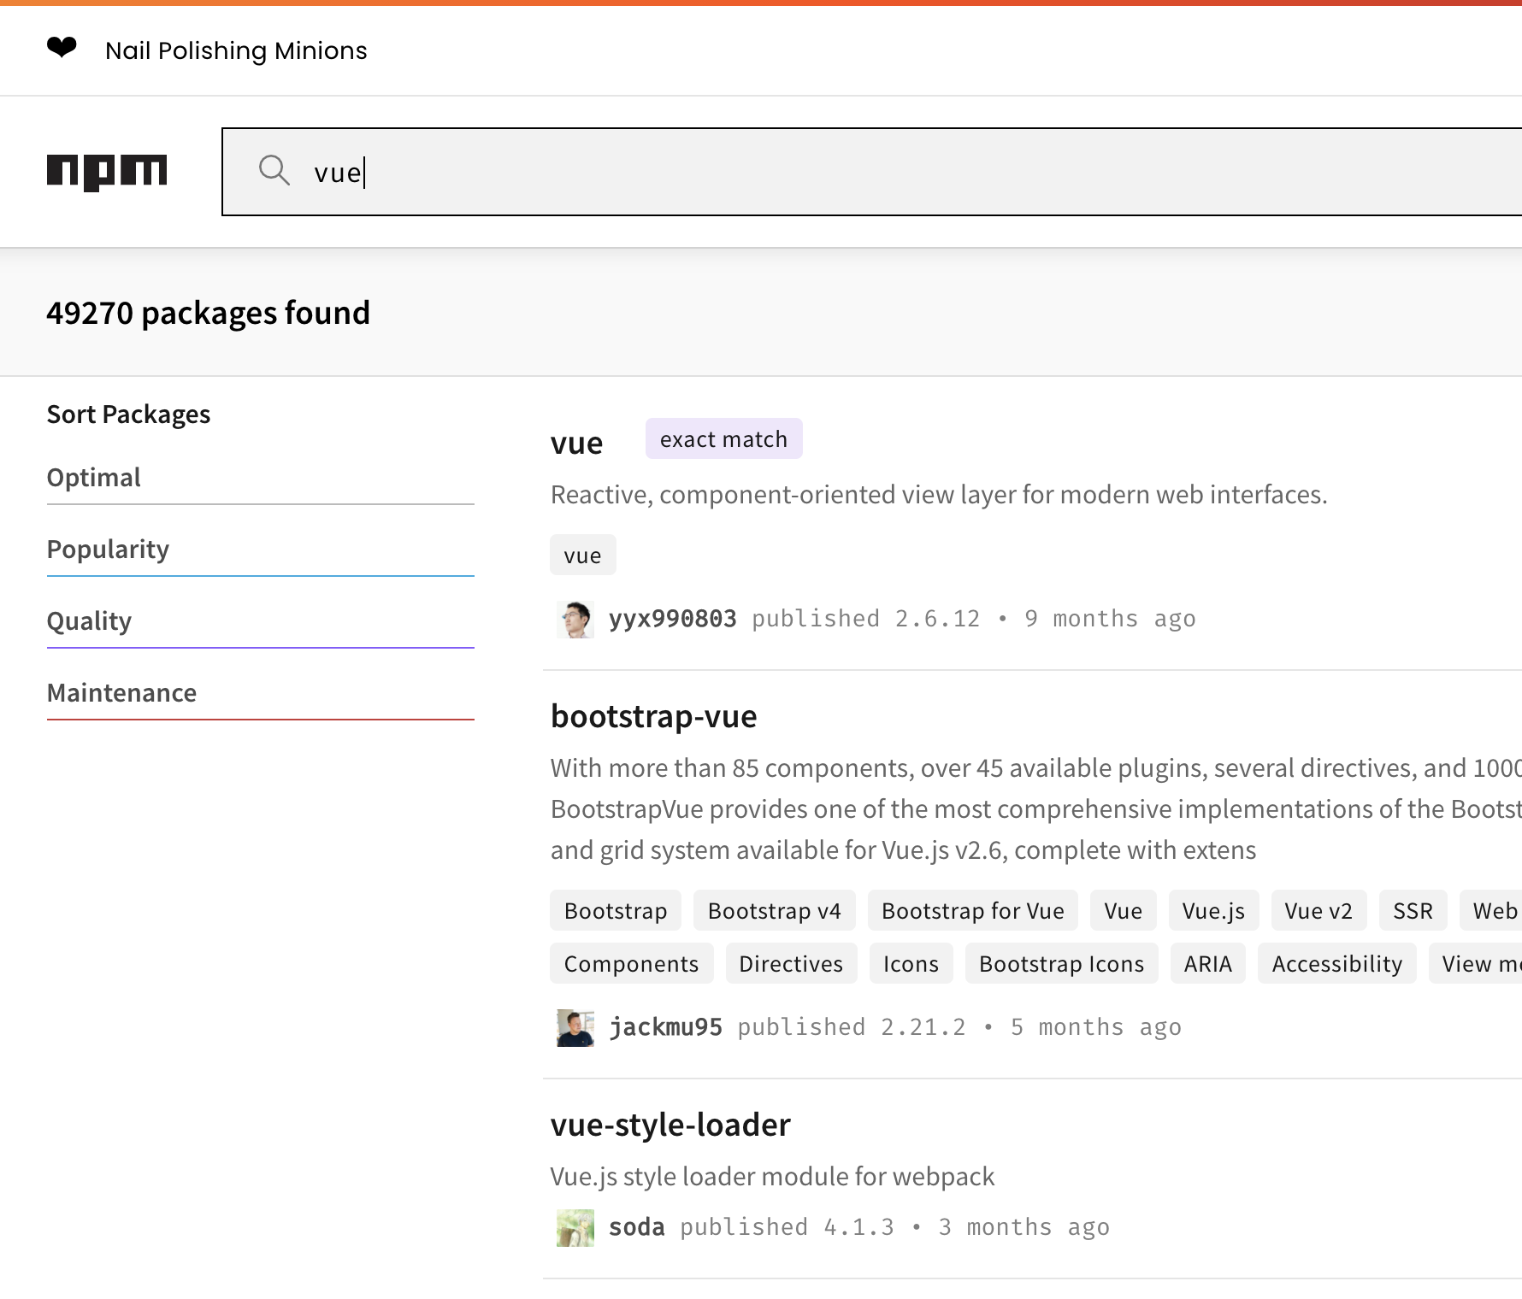
Task: Select the ARIA keyword tag
Action: (1207, 964)
